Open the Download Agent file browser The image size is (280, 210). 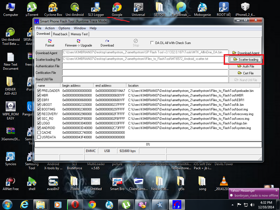coord(245,53)
